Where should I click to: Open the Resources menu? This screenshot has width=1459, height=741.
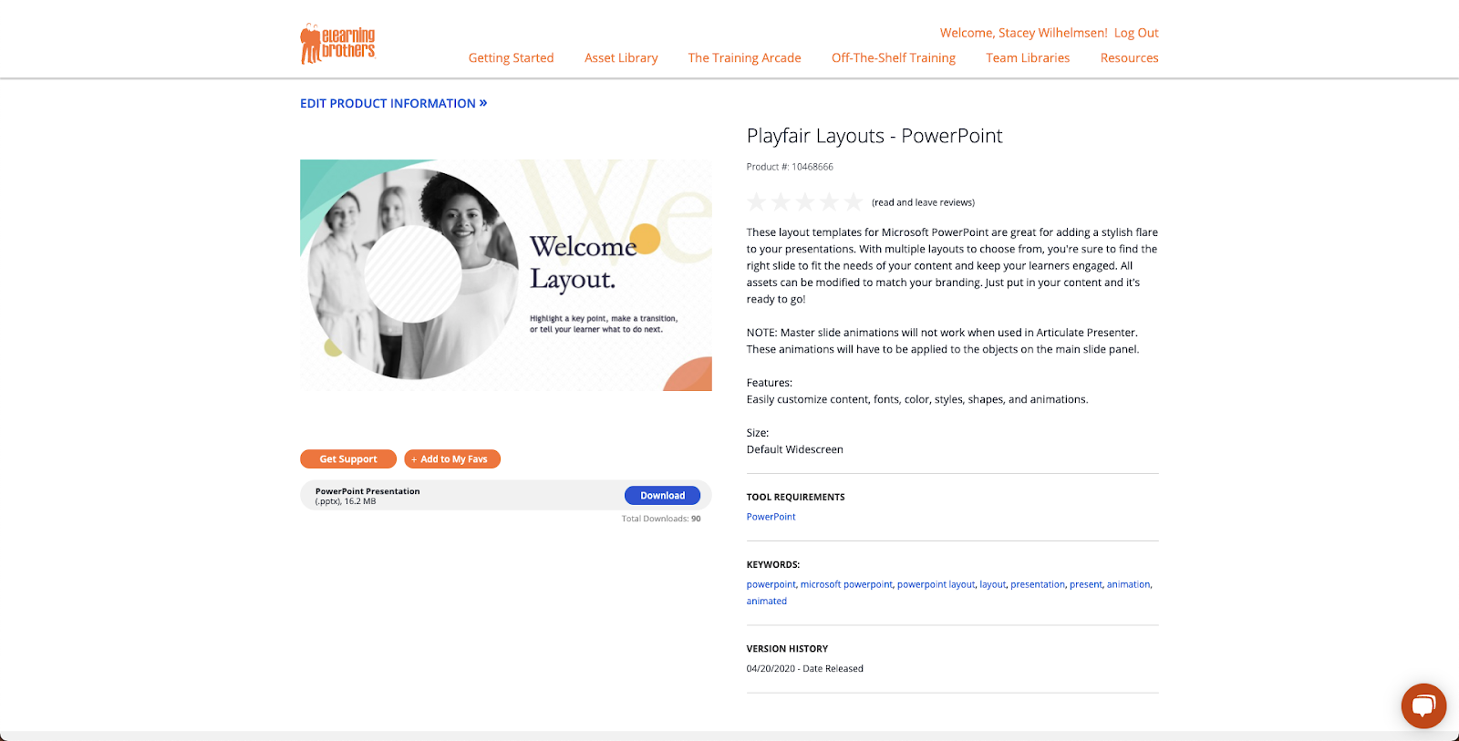tap(1129, 57)
